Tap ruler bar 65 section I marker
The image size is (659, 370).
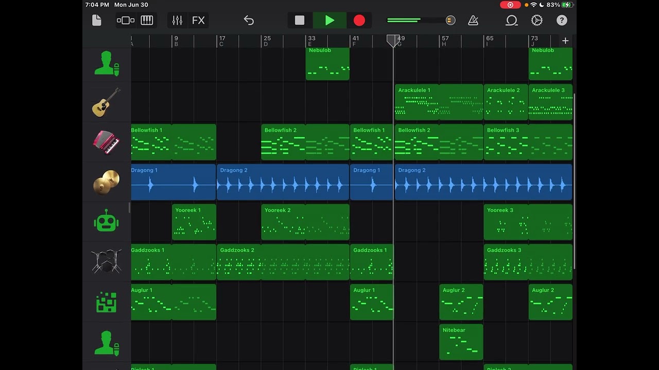[x=489, y=41]
